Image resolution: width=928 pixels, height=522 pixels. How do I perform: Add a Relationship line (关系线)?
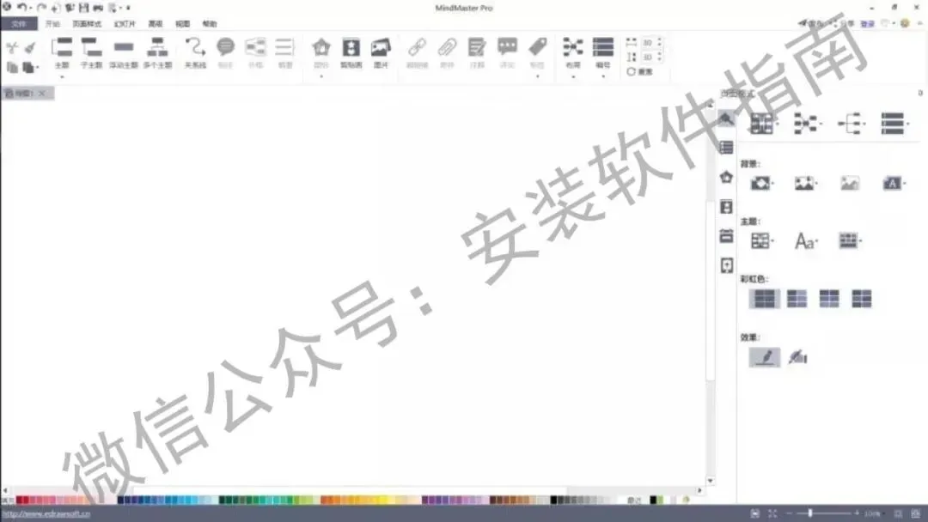click(195, 52)
